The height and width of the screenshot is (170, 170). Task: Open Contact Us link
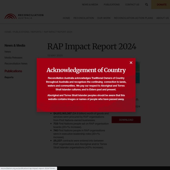132,5
